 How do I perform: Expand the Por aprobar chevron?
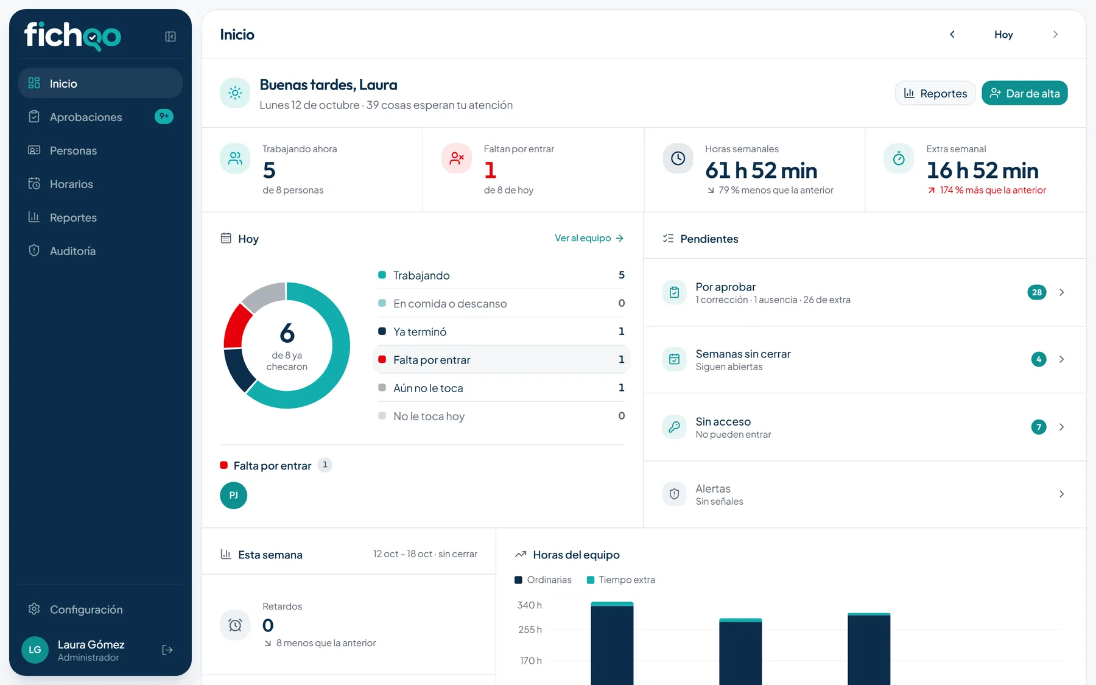[x=1061, y=292]
